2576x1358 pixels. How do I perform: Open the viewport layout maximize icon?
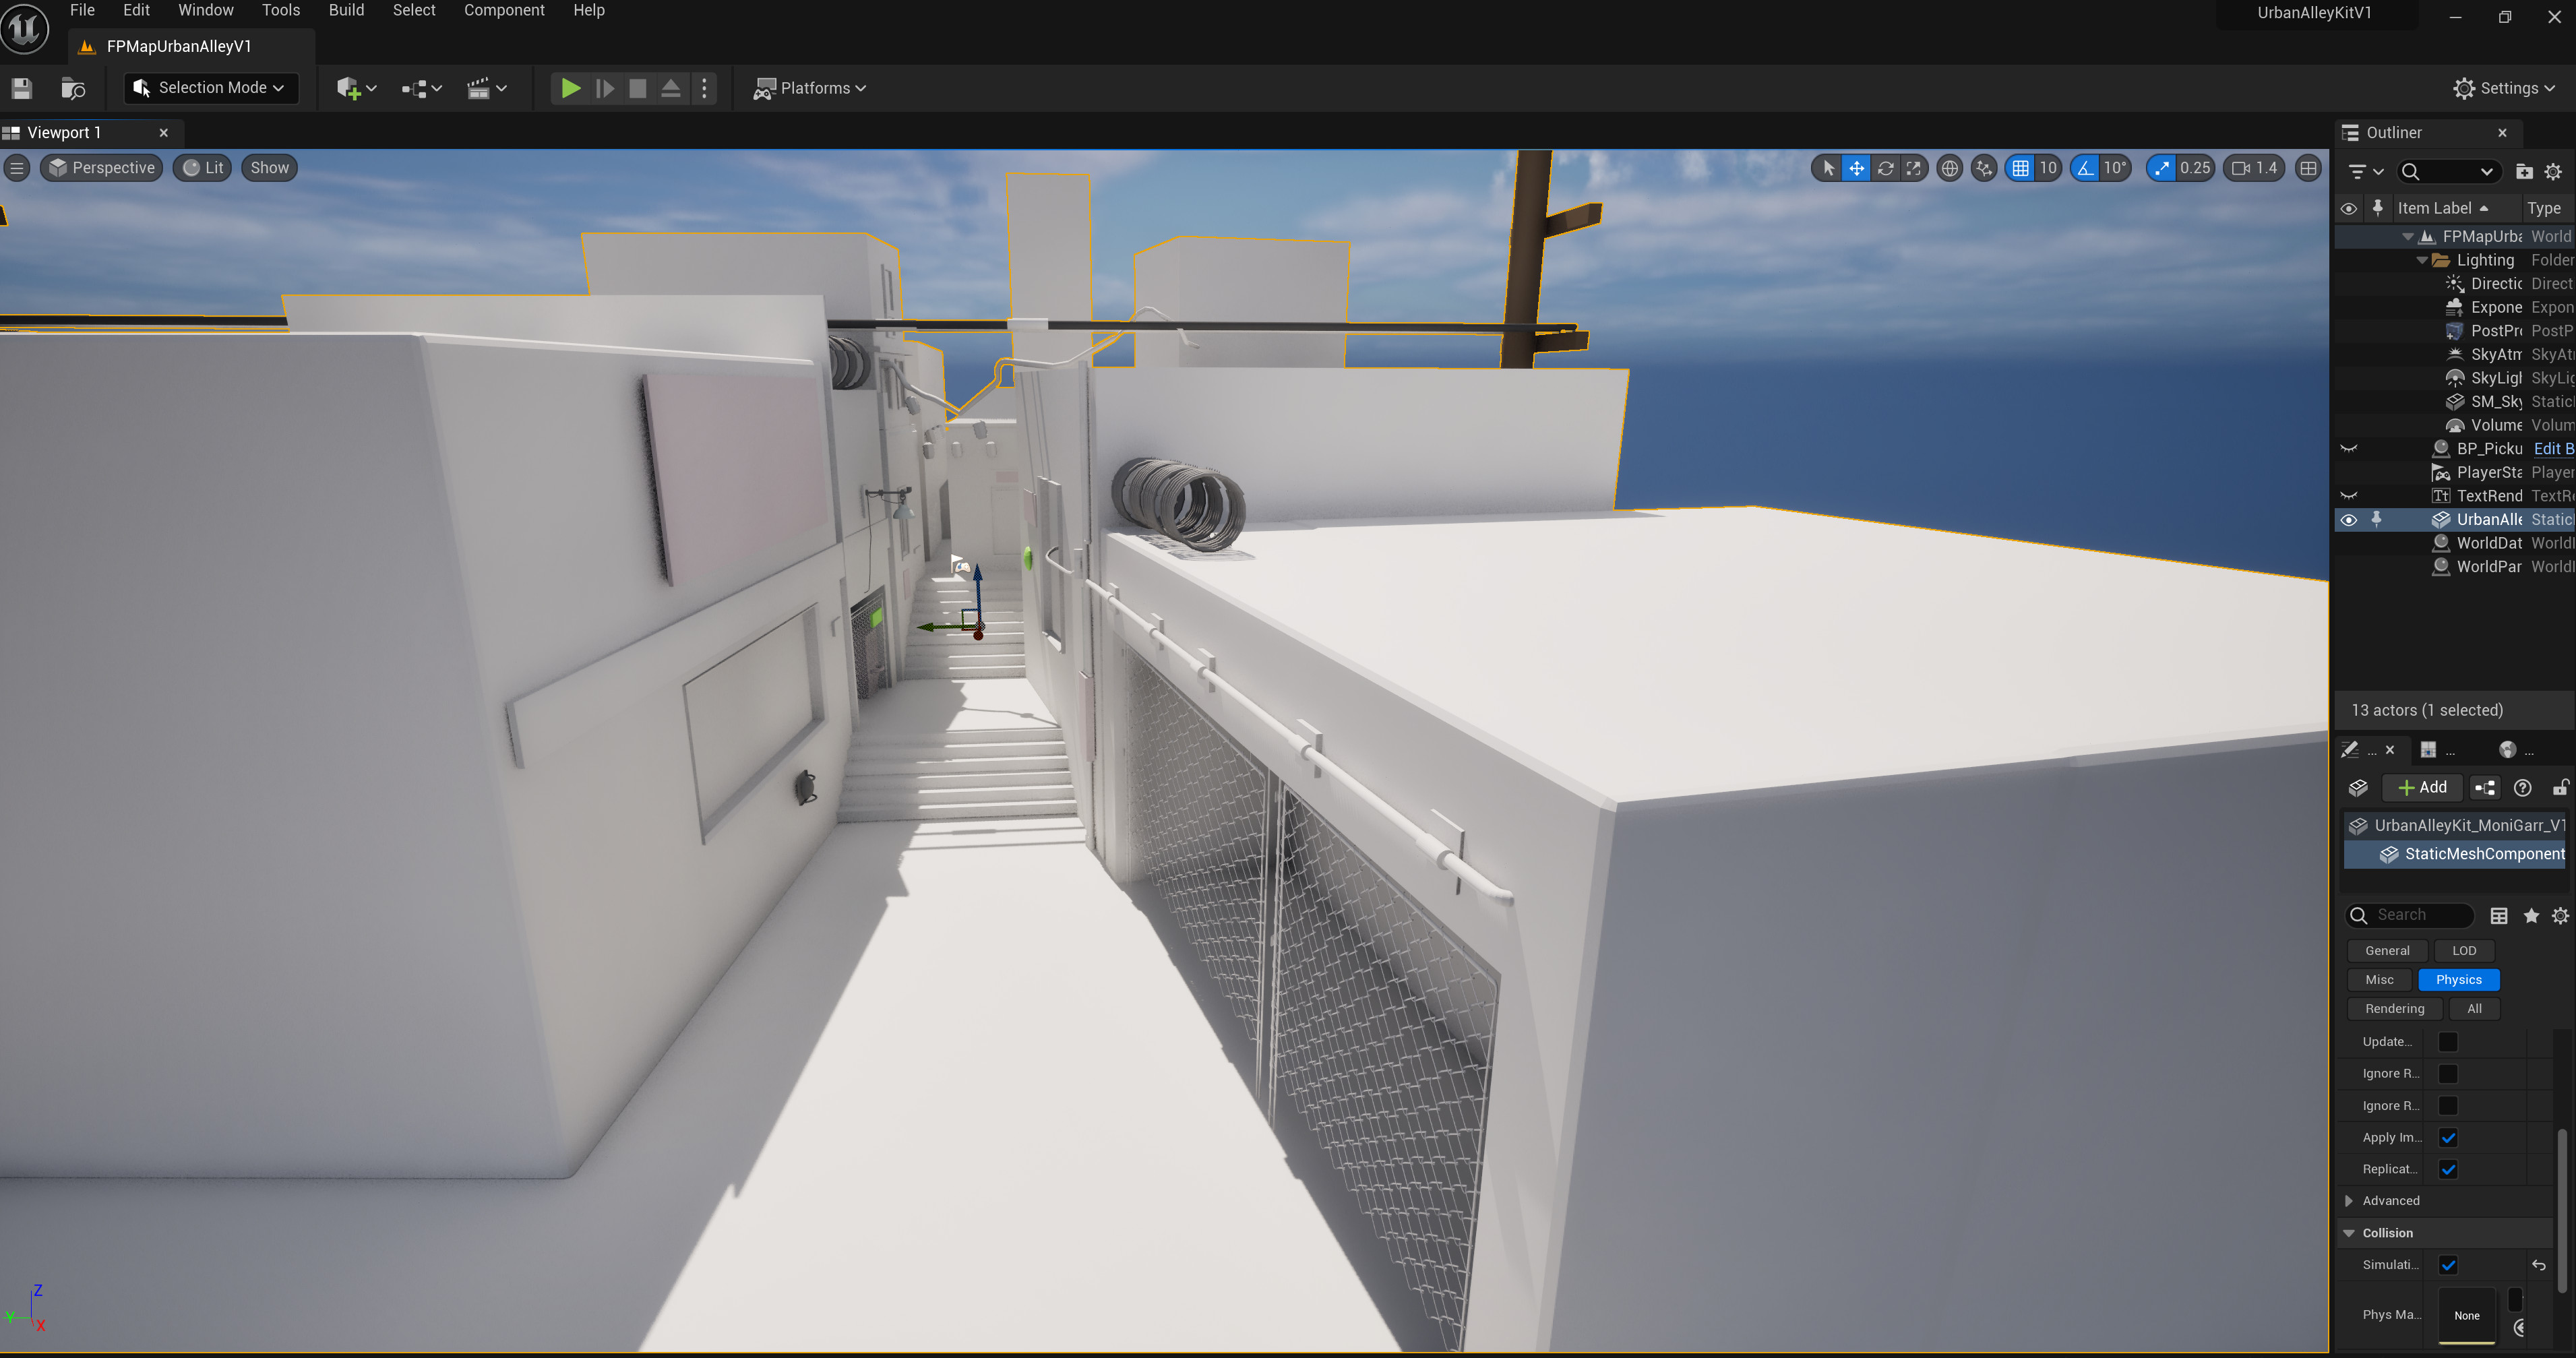[2308, 168]
